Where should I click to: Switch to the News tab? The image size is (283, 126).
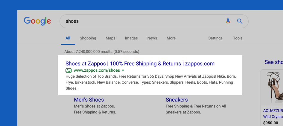152,38
